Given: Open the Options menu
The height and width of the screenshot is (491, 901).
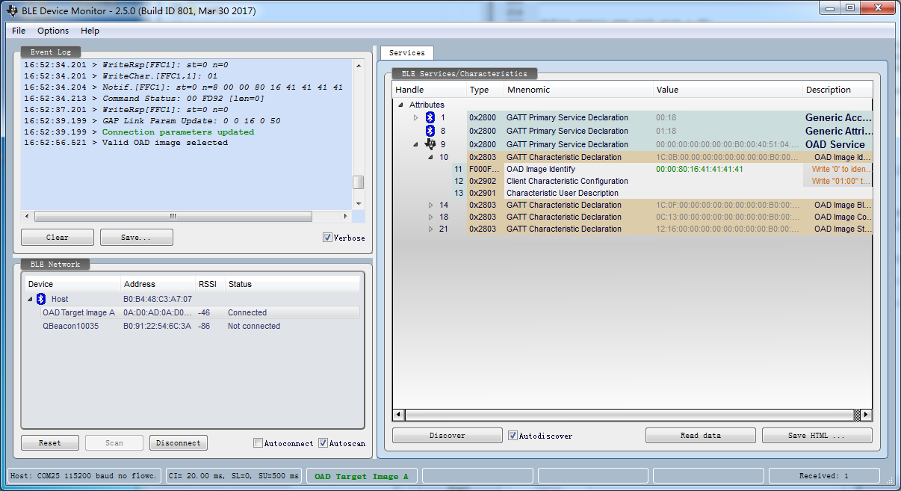Looking at the screenshot, I should pyautogui.click(x=53, y=31).
